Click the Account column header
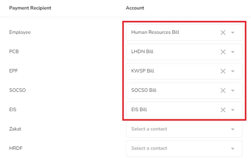251x167 pixels. click(x=135, y=8)
